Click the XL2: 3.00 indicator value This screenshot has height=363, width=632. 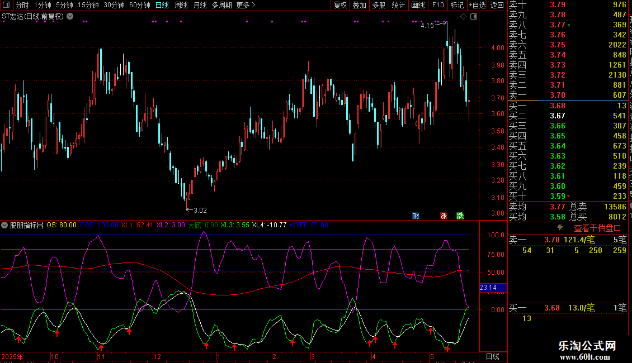point(171,225)
